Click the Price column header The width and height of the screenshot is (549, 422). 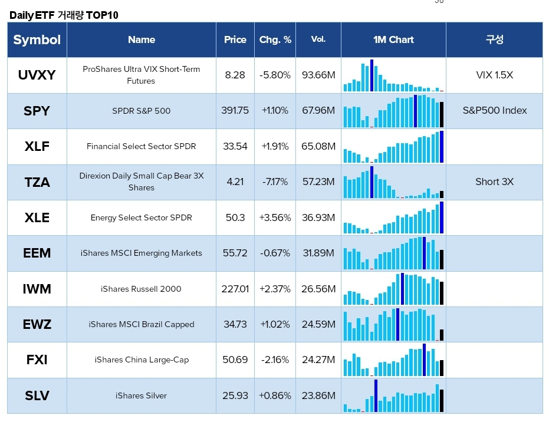coord(235,39)
